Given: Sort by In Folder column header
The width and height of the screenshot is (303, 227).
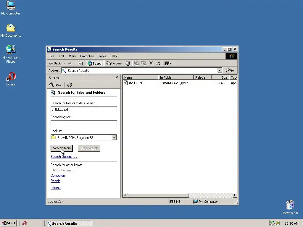Looking at the screenshot, I should (176, 77).
